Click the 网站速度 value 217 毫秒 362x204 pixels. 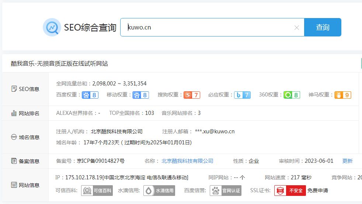pos(301,177)
